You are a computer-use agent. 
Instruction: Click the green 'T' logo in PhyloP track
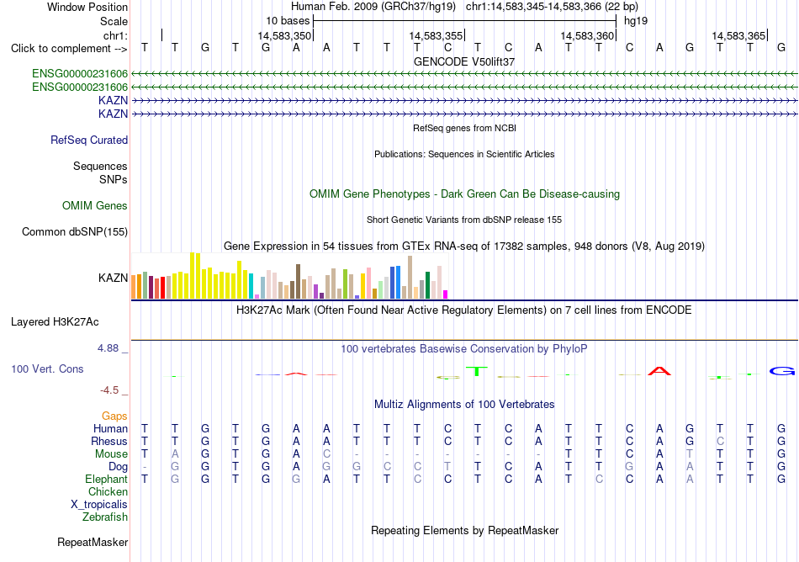click(477, 371)
